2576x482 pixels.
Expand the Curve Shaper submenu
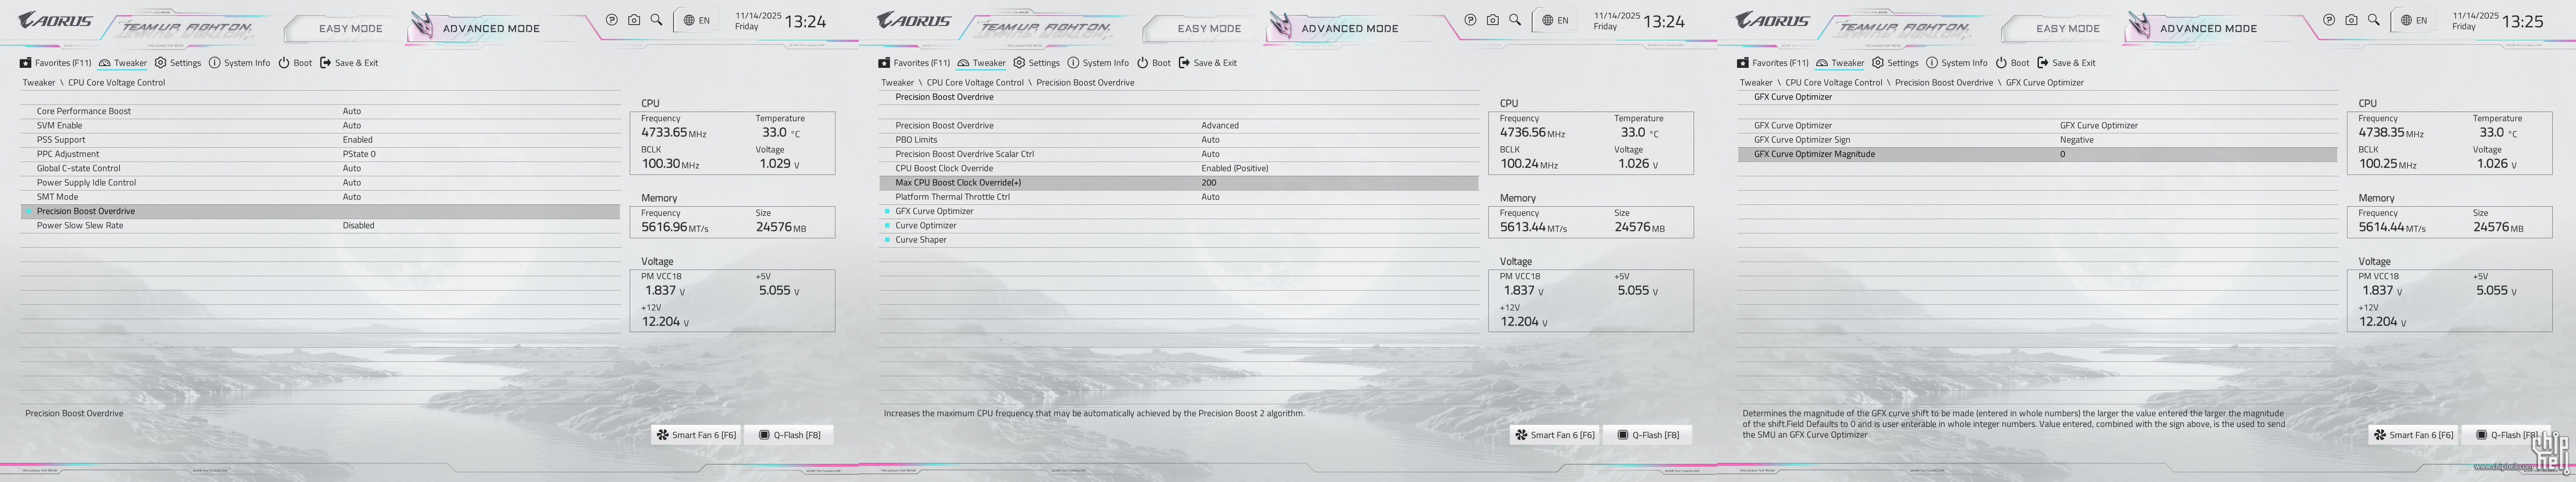920,240
